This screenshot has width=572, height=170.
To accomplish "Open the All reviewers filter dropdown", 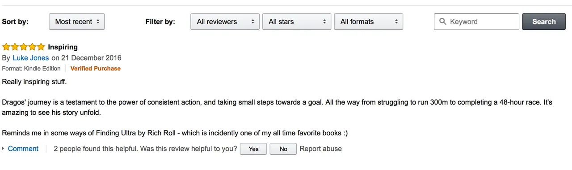I will (225, 21).
